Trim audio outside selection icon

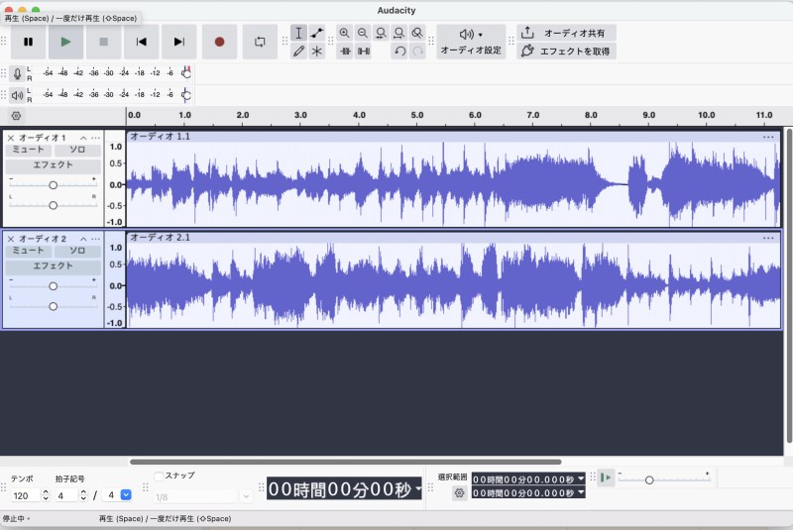click(x=345, y=52)
